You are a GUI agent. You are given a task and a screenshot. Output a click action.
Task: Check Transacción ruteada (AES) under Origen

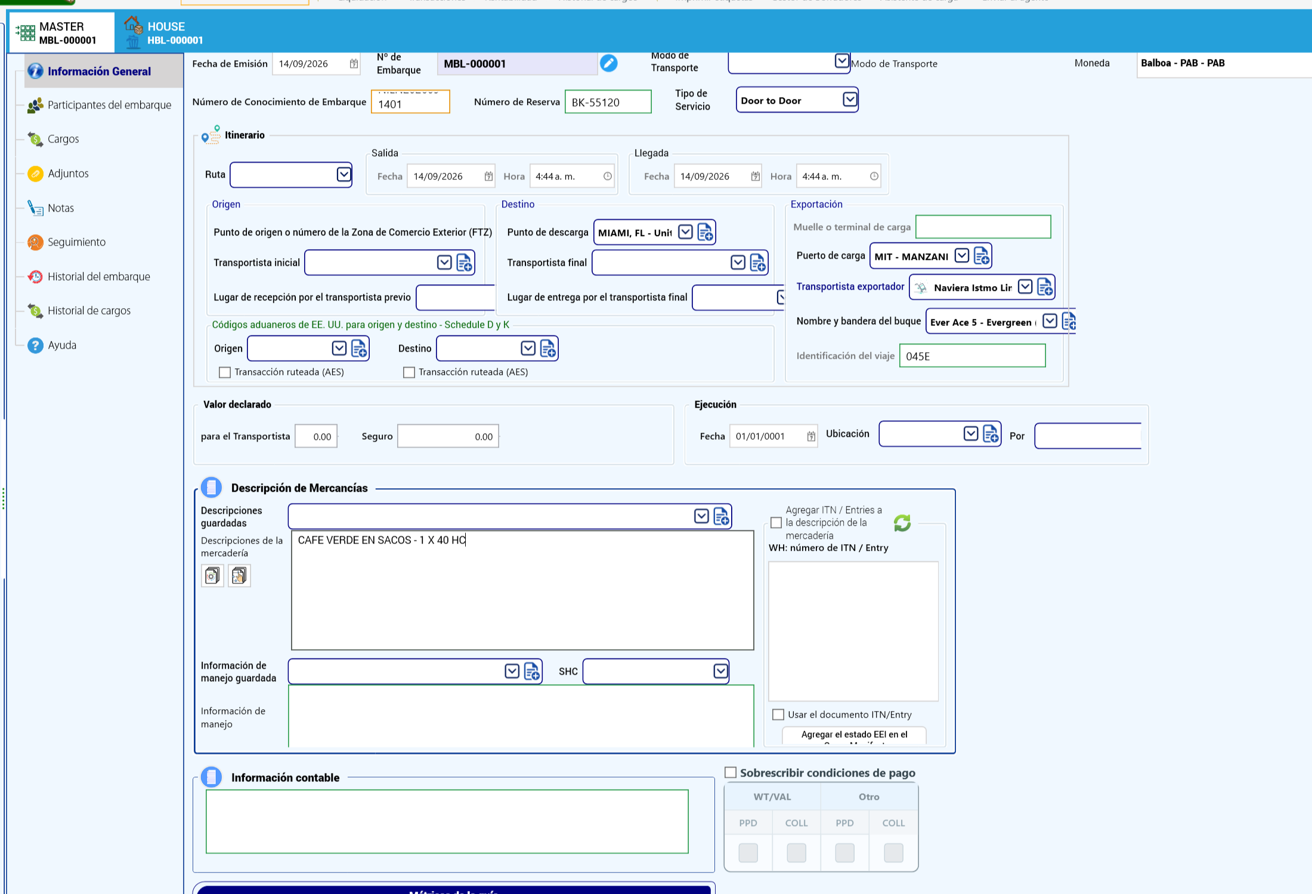click(x=225, y=372)
